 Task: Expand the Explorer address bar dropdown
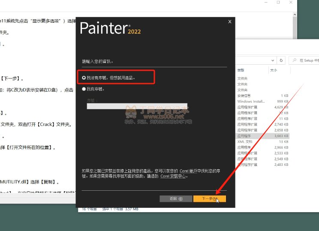click(x=273, y=60)
